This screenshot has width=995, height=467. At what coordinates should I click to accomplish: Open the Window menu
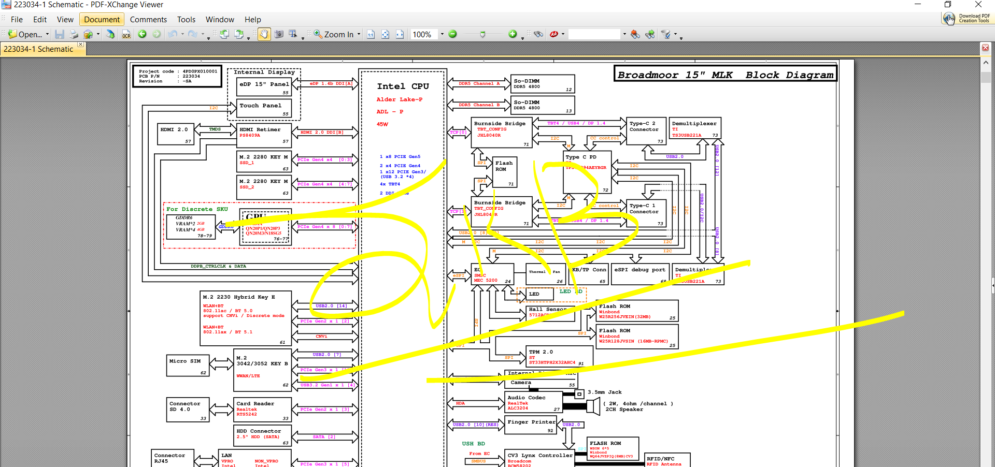(220, 20)
